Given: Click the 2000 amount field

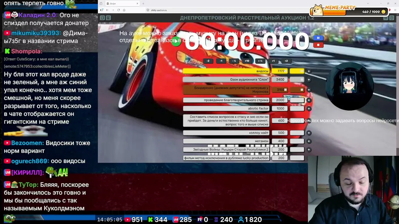Looking at the screenshot, I should [x=280, y=100].
